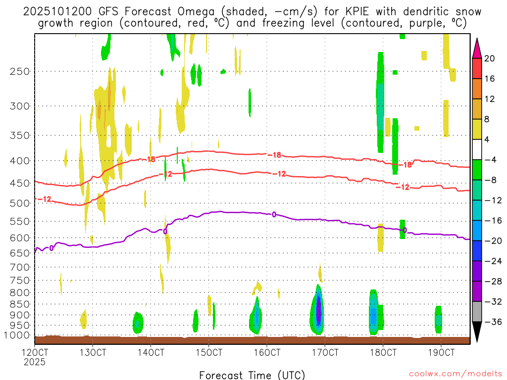
Task: Click the 190CT time axis label
Action: (x=441, y=352)
